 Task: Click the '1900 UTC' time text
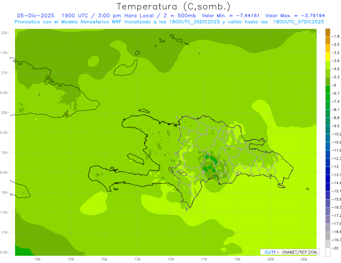(x=75, y=16)
